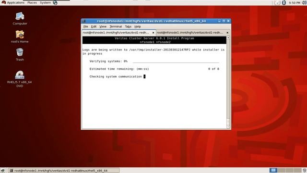This screenshot has width=307, height=173.
Task: Close the second terminal tab
Action: pyautogui.click(x=227, y=33)
